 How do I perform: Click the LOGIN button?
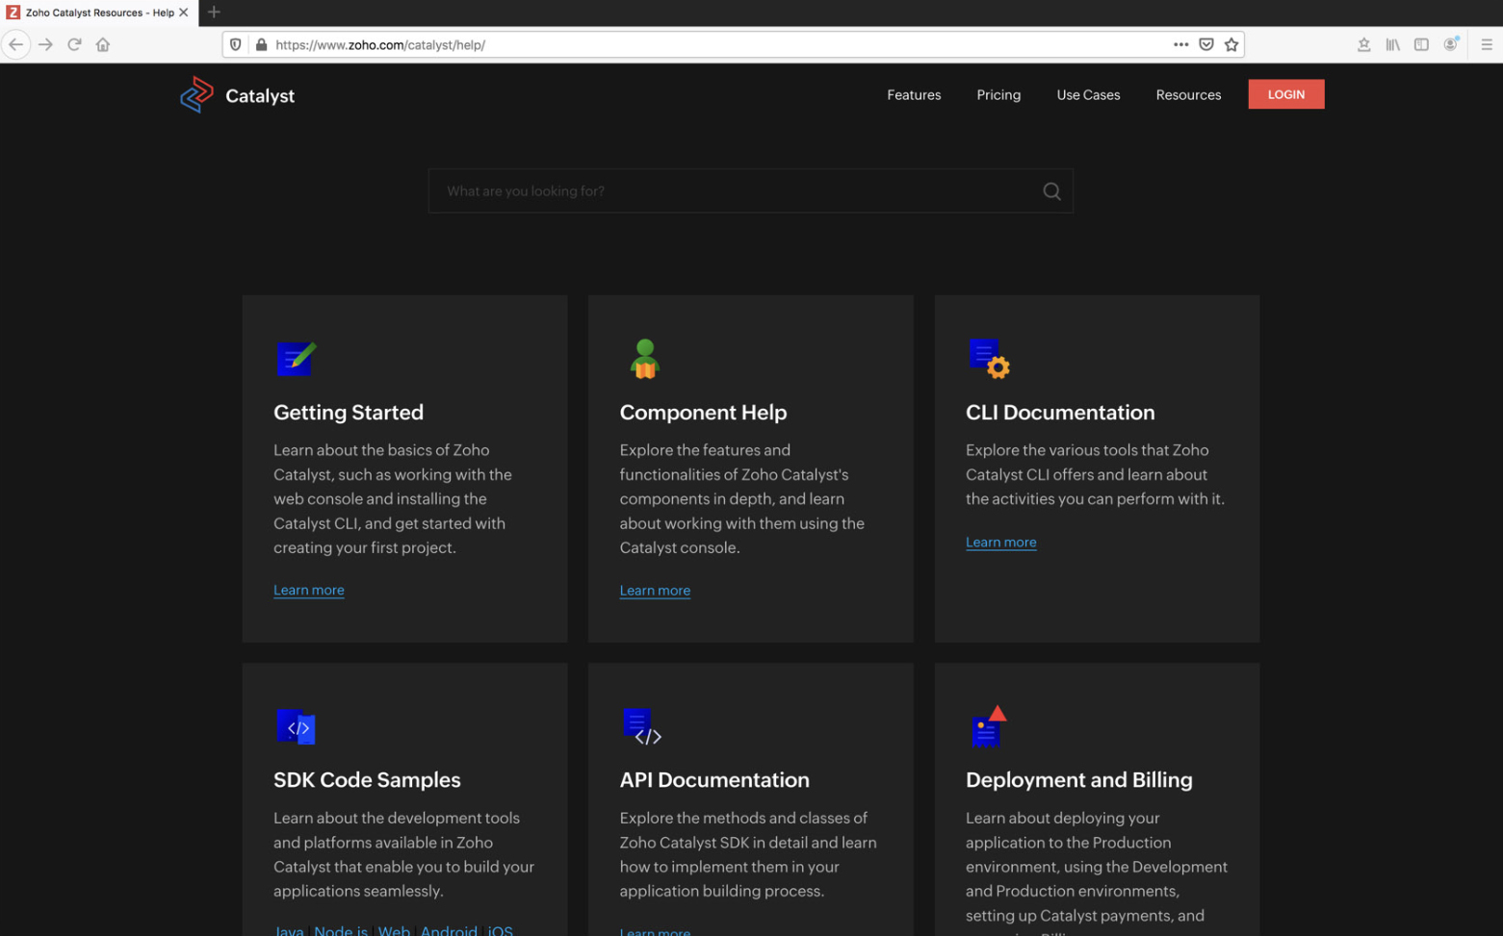point(1285,94)
